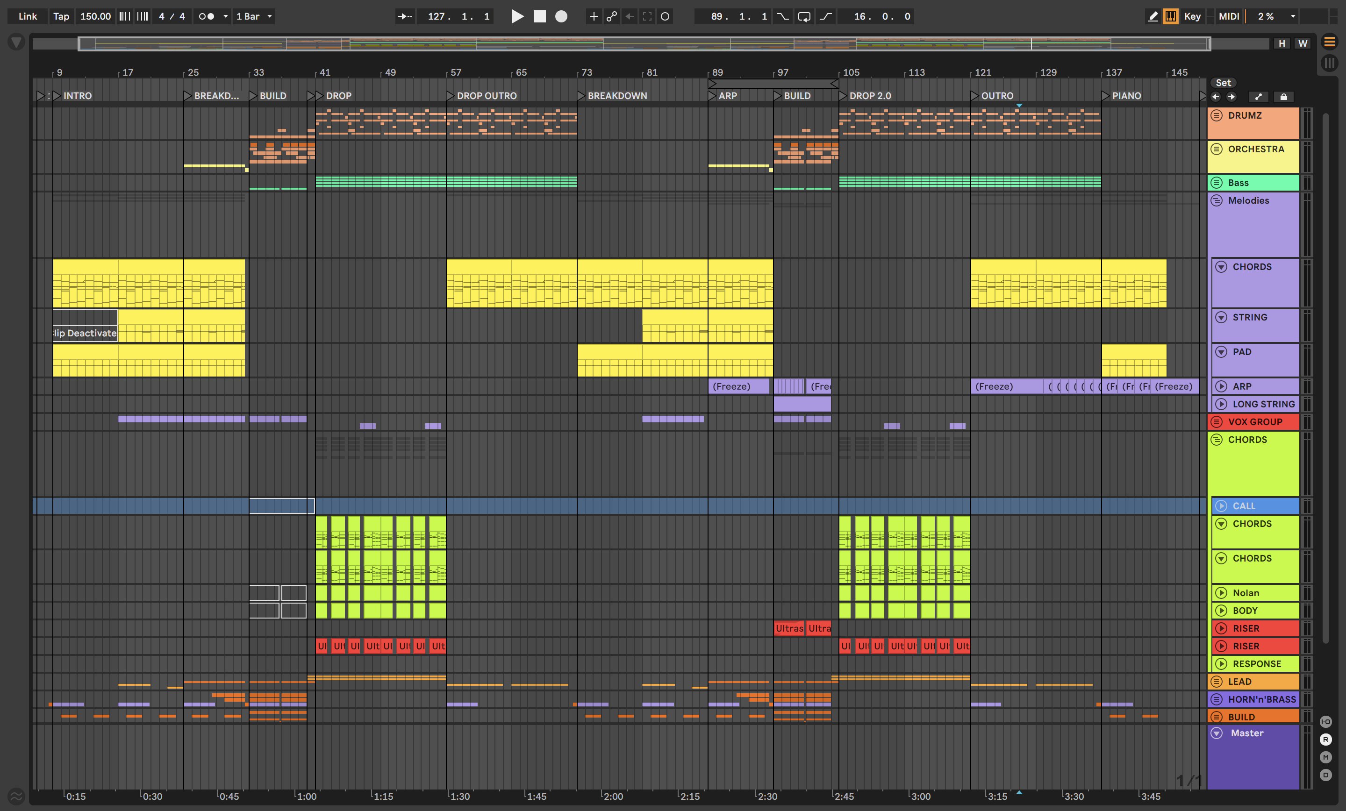Select the LONG STRING track header

coord(1255,404)
